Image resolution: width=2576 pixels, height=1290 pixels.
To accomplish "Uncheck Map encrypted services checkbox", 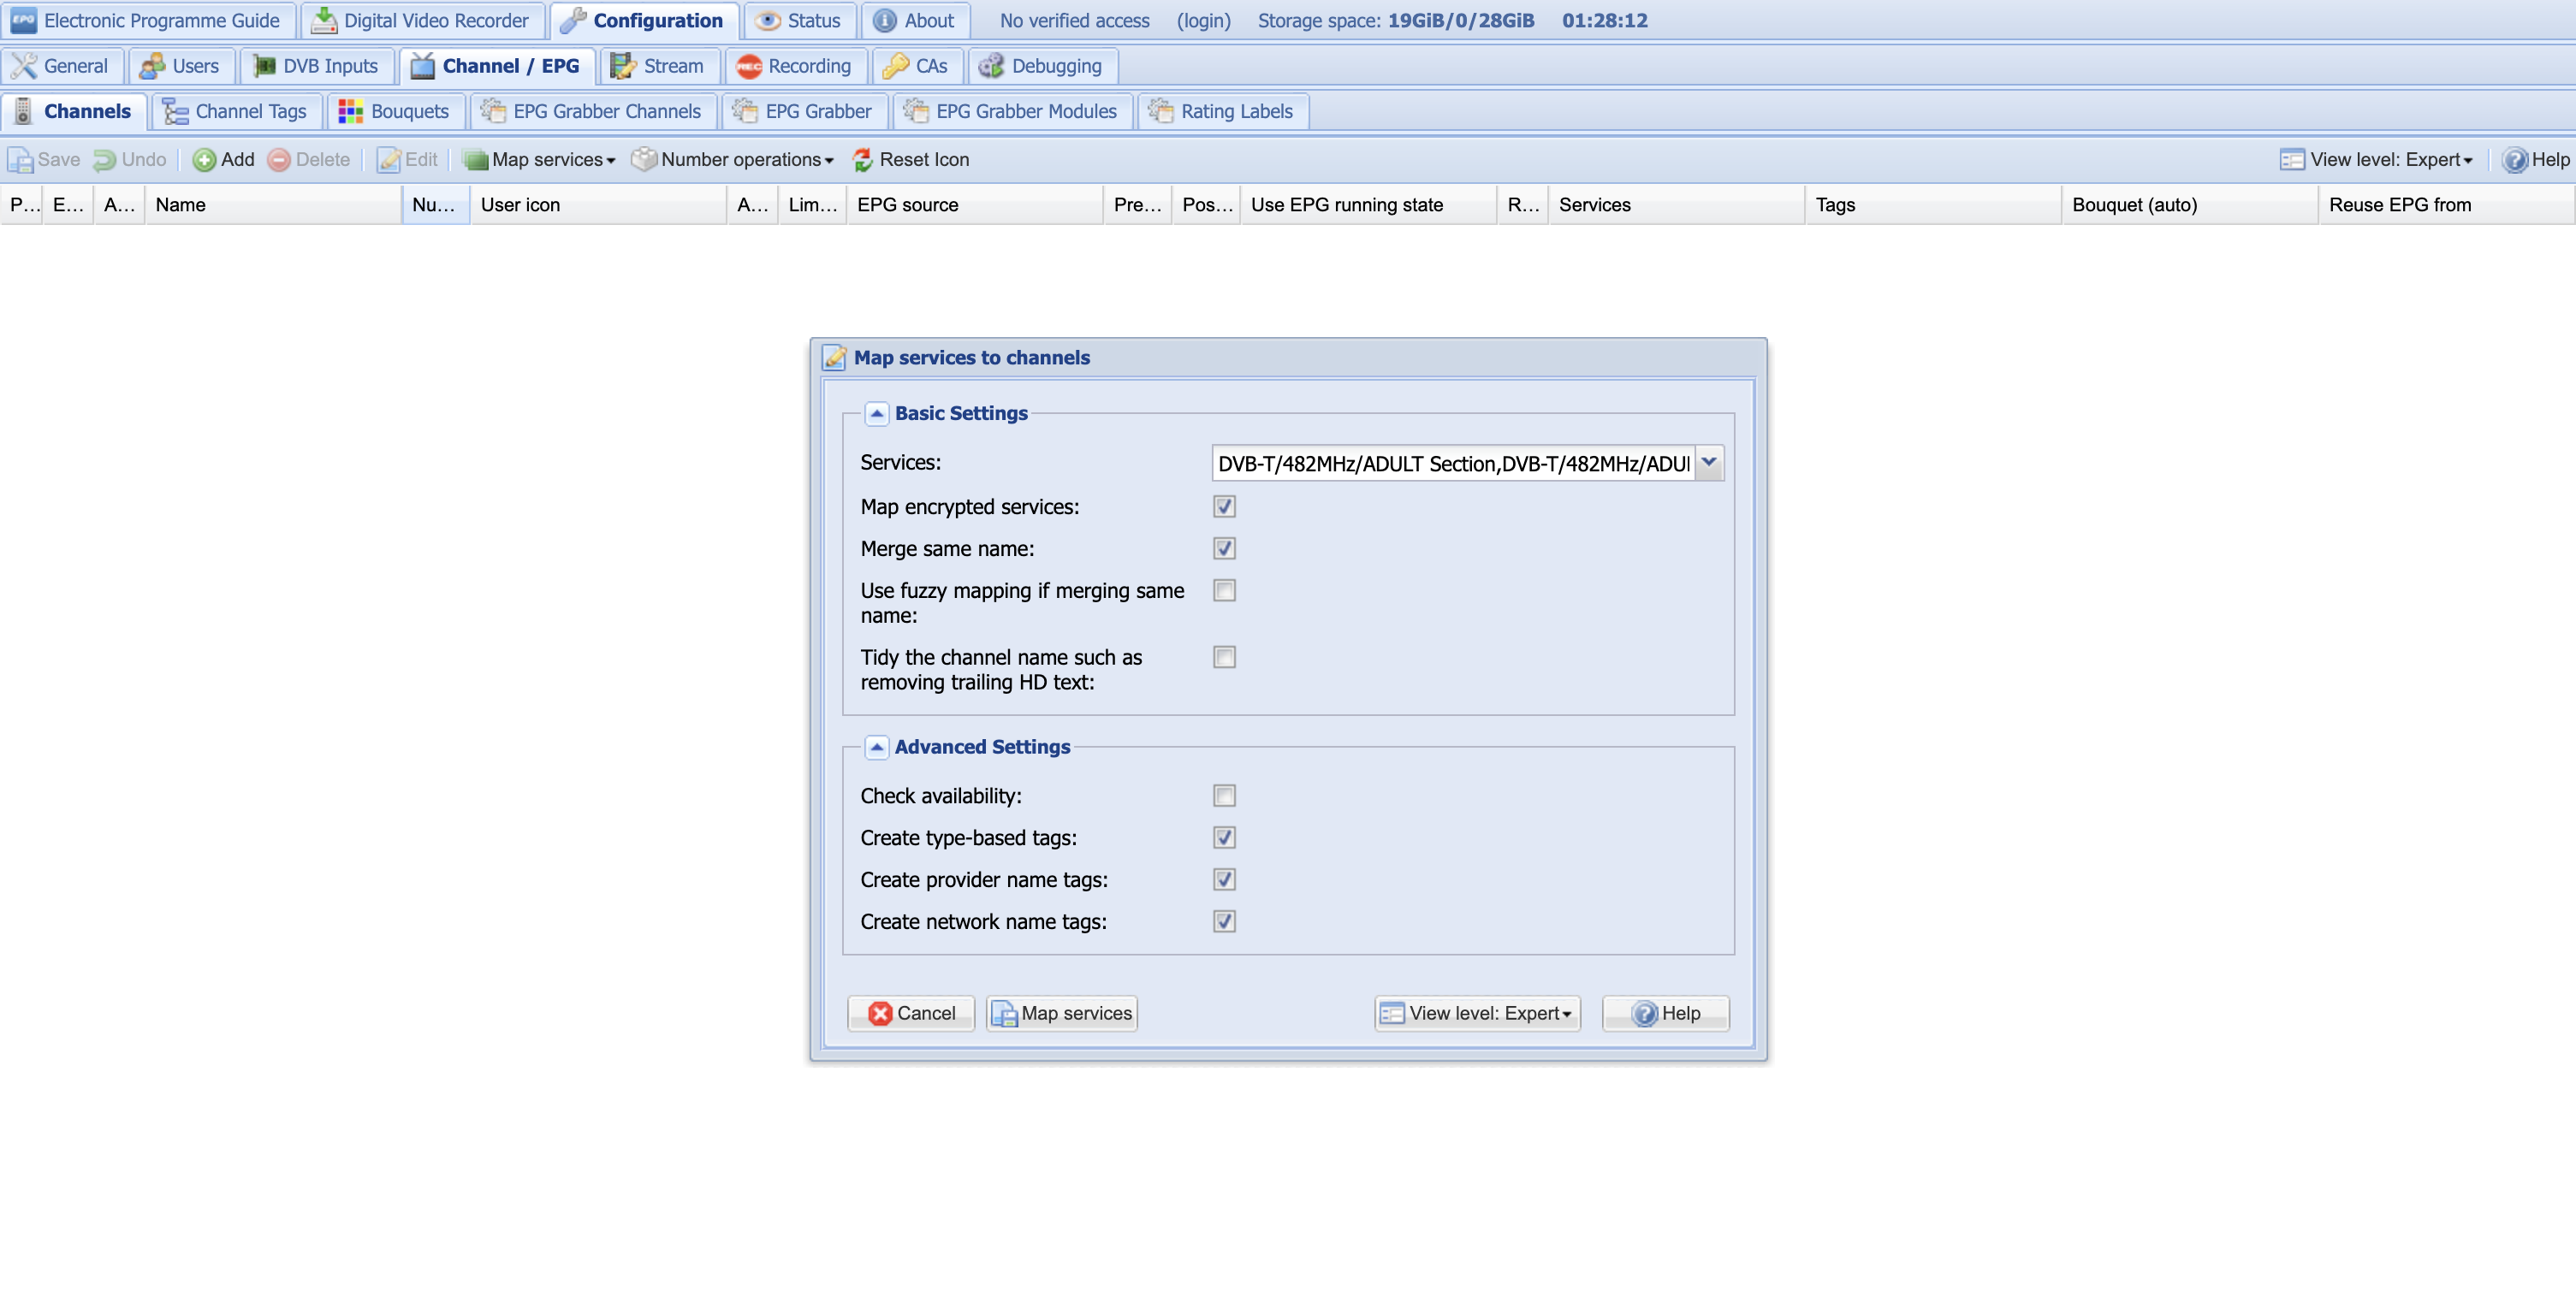I will [x=1224, y=506].
